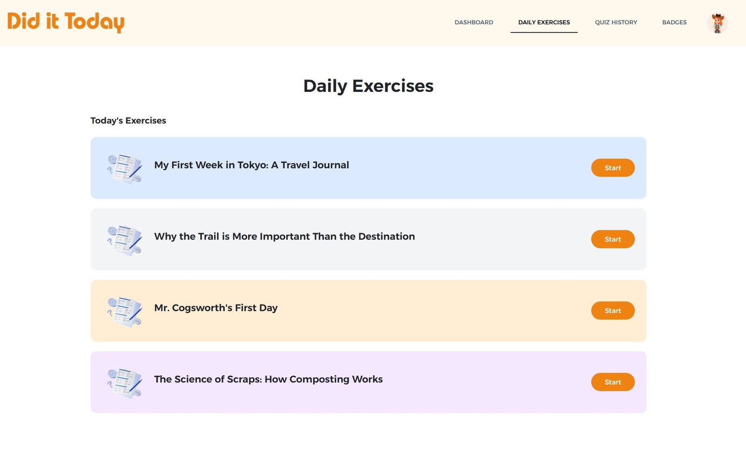Open the My First Week in Tokyo title

tap(251, 165)
